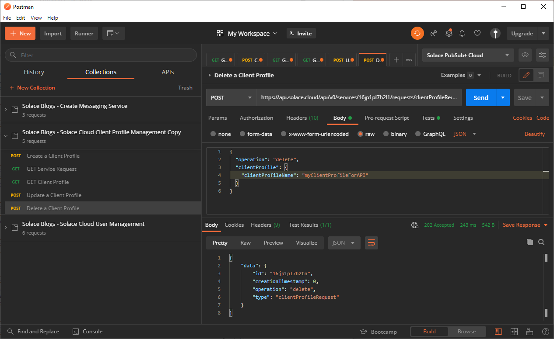Click the wrap lines icon in response
Image resolution: width=554 pixels, height=339 pixels.
[x=371, y=243]
